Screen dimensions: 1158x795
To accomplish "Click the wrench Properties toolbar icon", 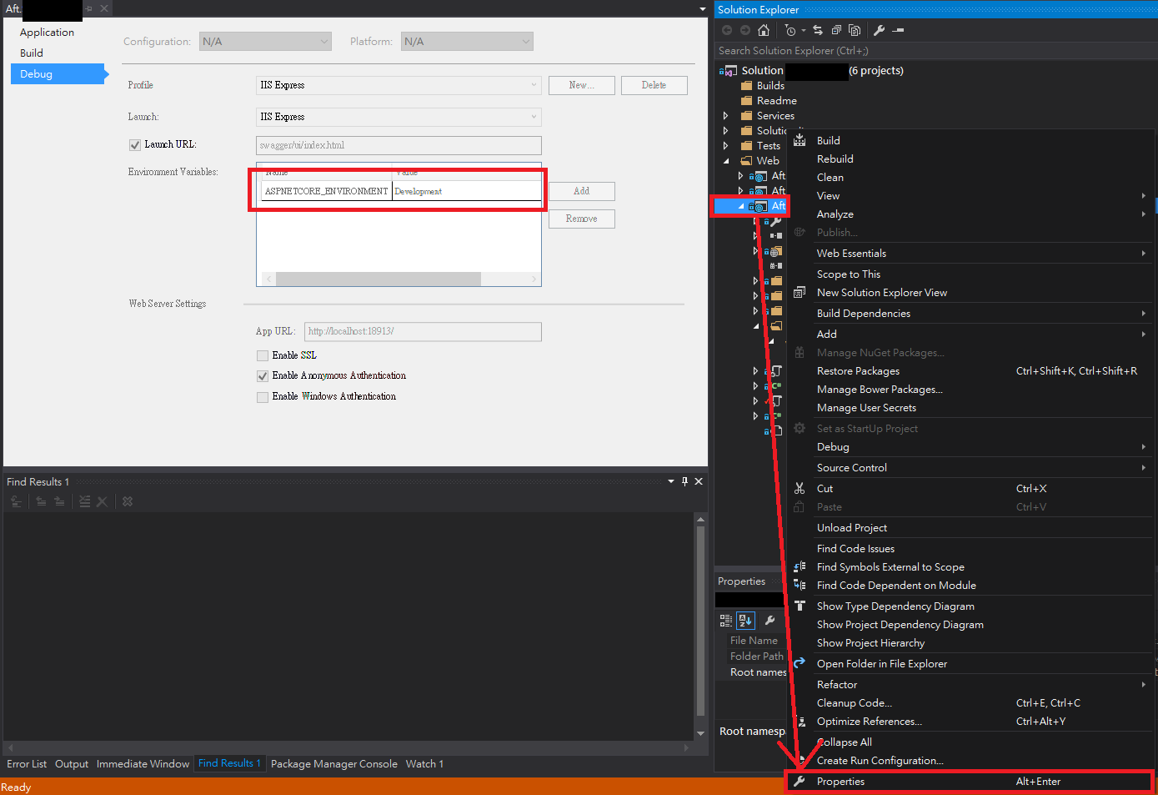I will coord(879,30).
